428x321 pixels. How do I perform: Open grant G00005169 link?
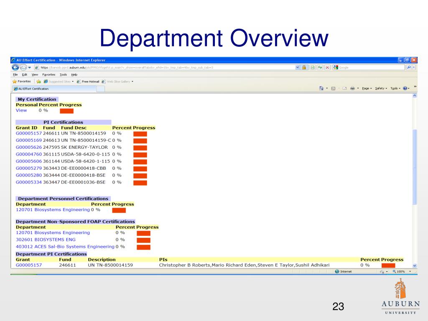coord(29,140)
